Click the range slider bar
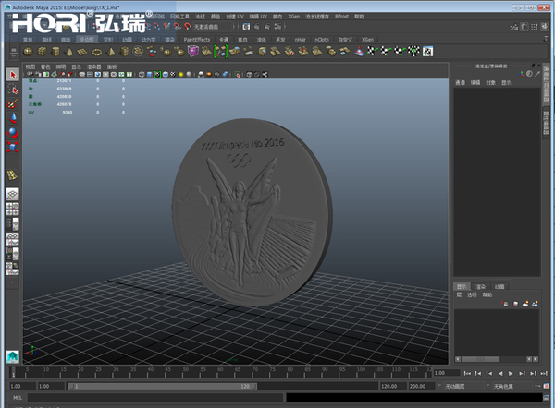Viewport: 555px width, 408px height. coord(163,386)
